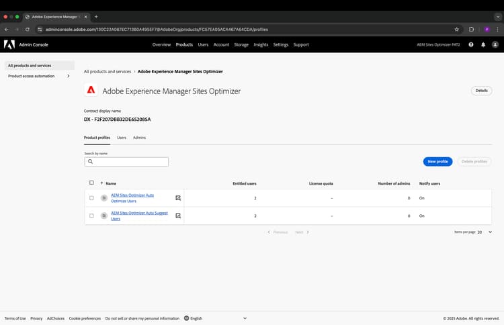Open the AdChoices footer link

point(56,318)
